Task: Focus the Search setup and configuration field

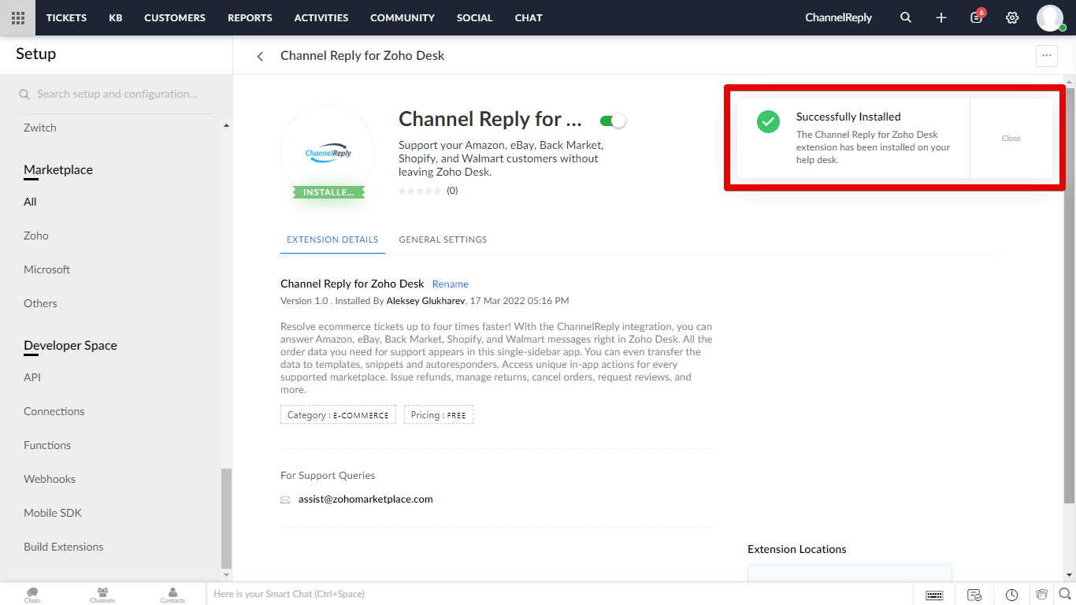Action: point(116,94)
